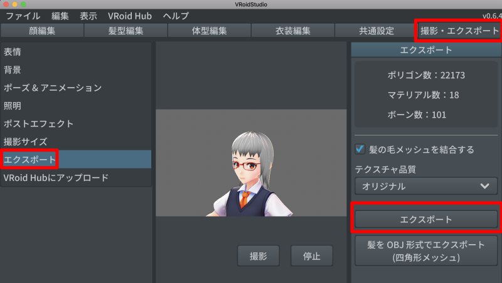Viewport: 502px width, 283px height.
Task: Toggle 髪の毛メッシュを結合する checkbox
Action: [360, 149]
